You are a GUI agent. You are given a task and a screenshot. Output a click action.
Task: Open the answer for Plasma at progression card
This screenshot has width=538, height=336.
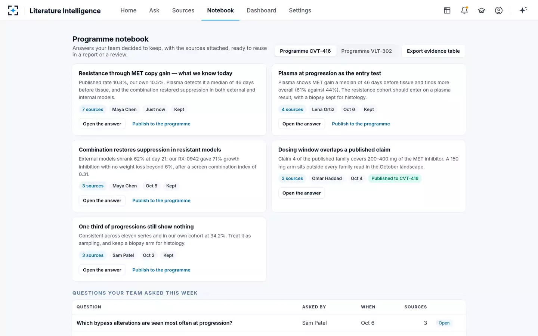(302, 124)
